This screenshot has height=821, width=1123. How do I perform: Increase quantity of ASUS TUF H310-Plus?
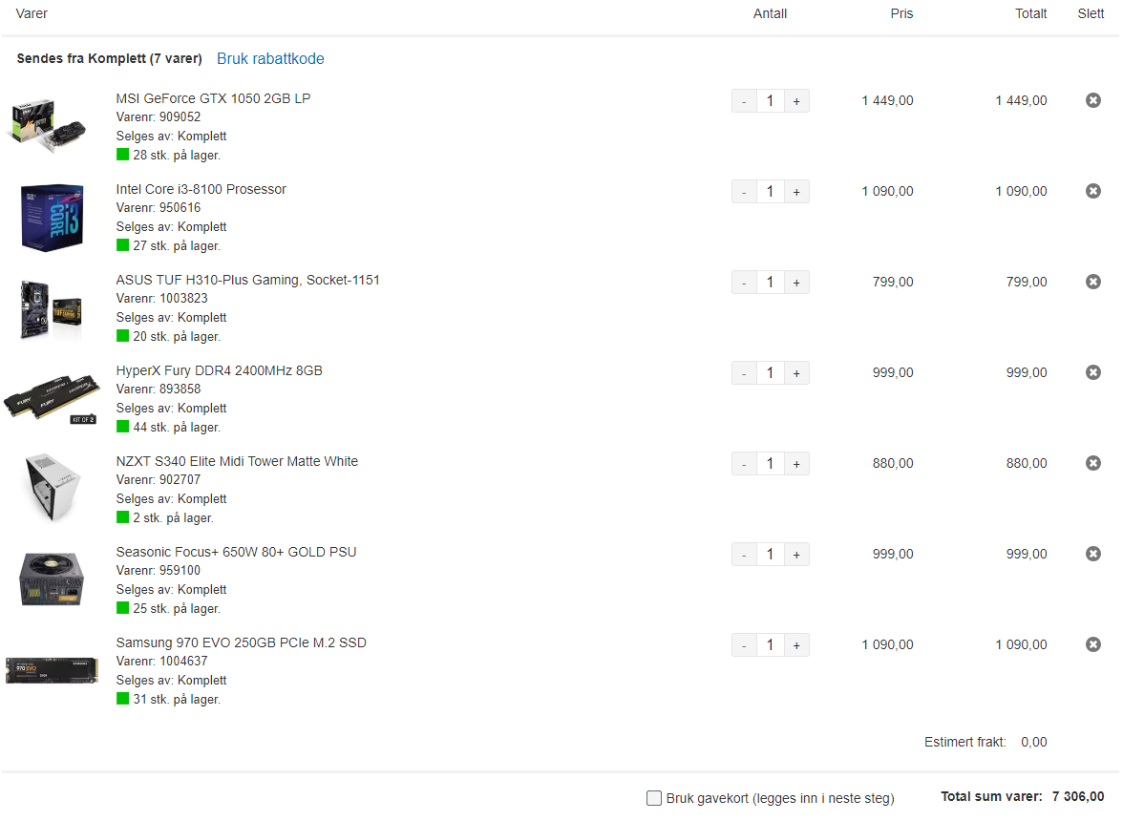tap(796, 283)
